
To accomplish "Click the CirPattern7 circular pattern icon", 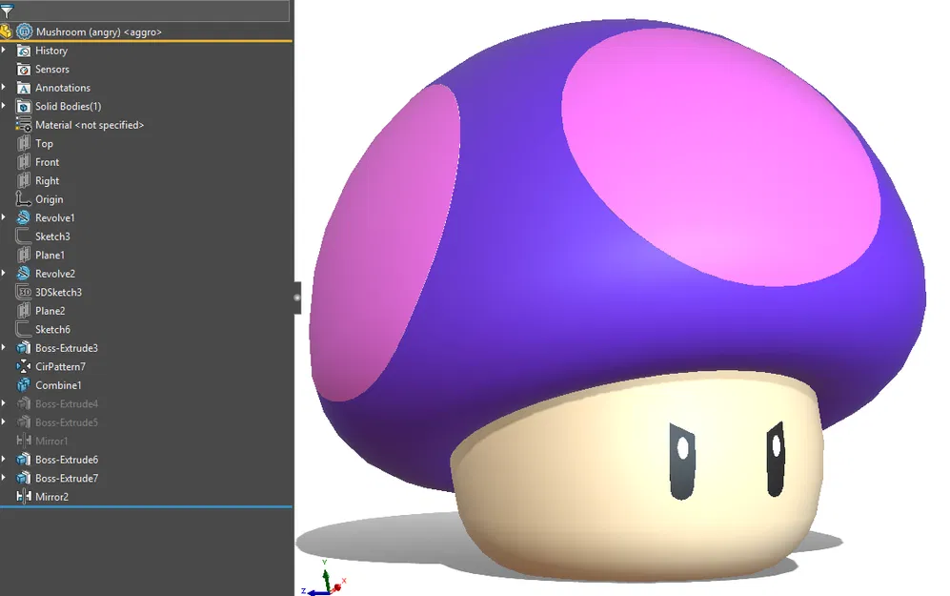I will (26, 366).
